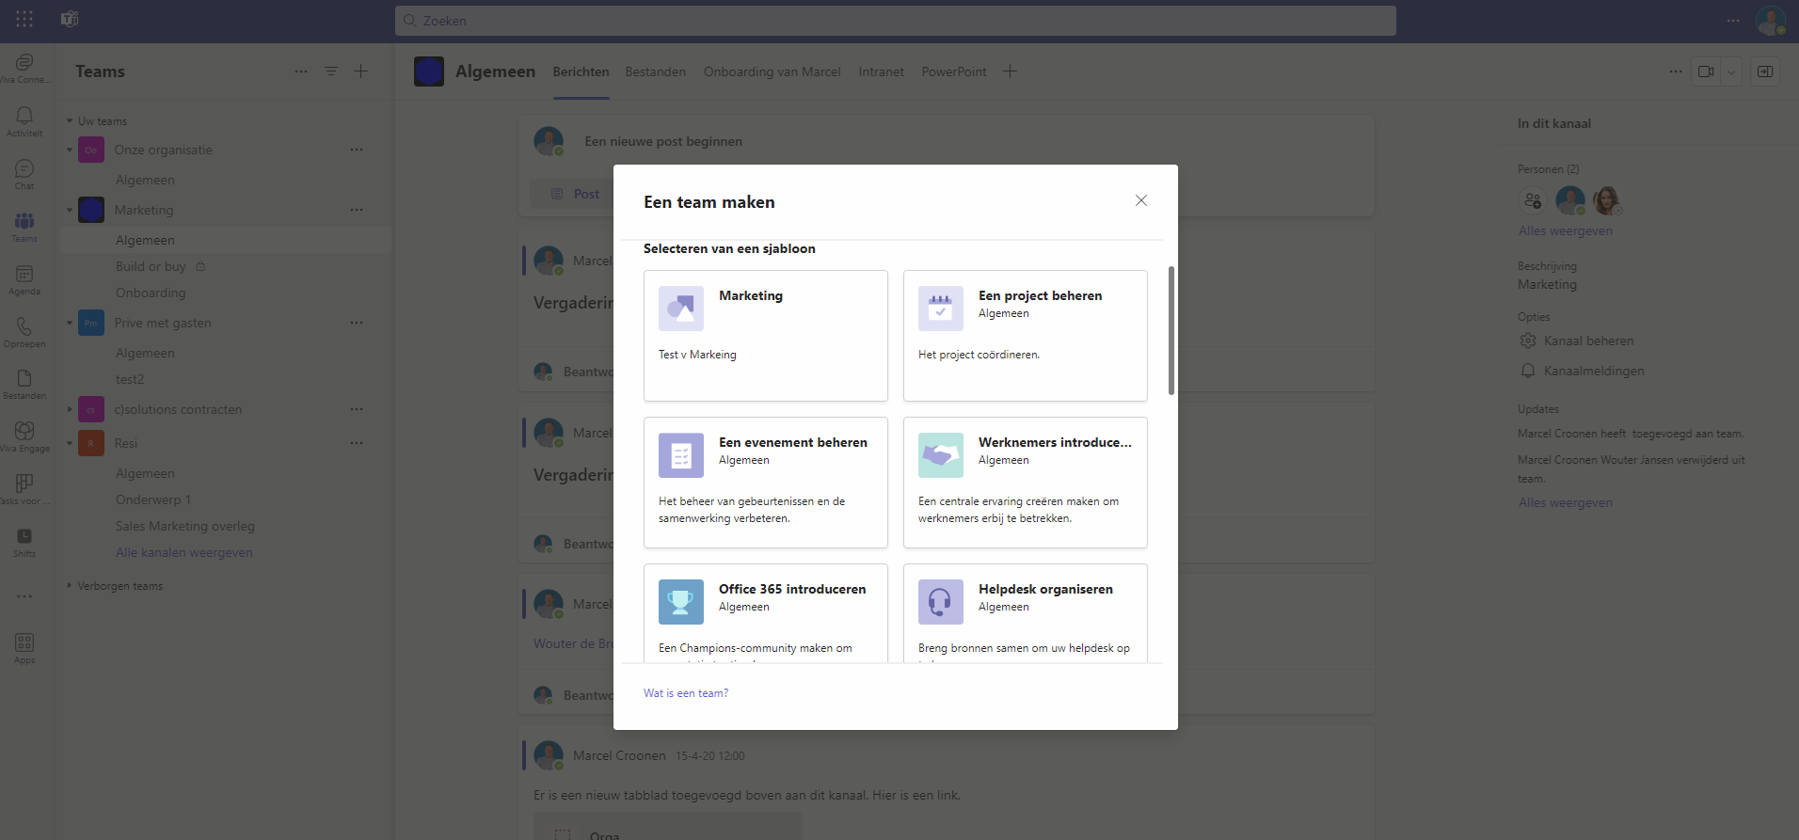Screen dimensions: 1799x840
Task: Select the Werknemers introduceren template
Action: pos(1026,483)
